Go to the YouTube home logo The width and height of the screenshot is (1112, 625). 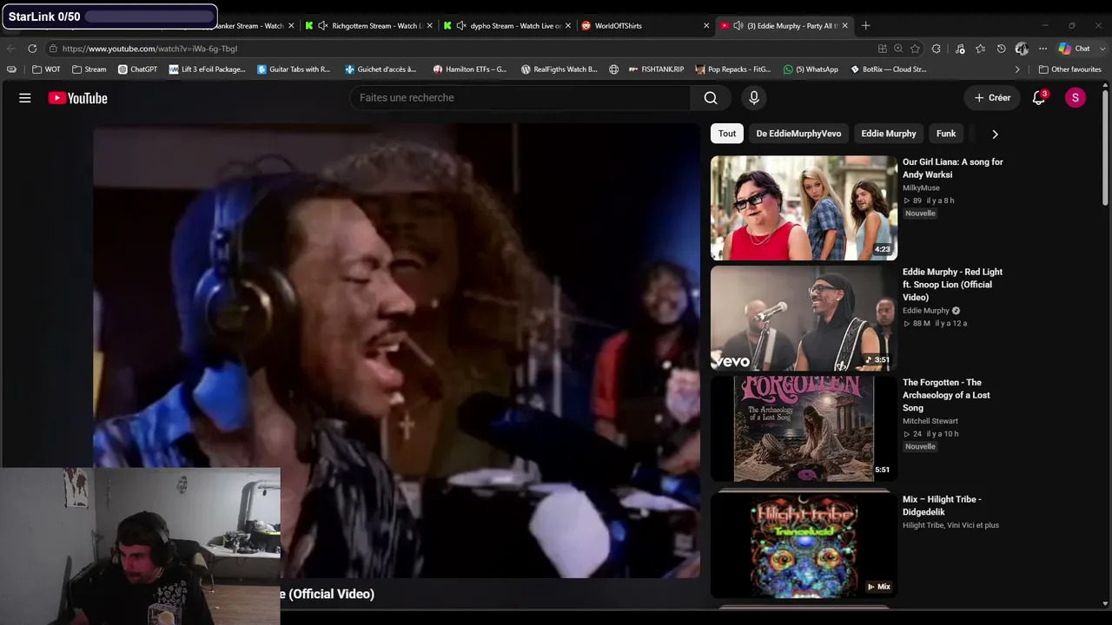click(78, 98)
